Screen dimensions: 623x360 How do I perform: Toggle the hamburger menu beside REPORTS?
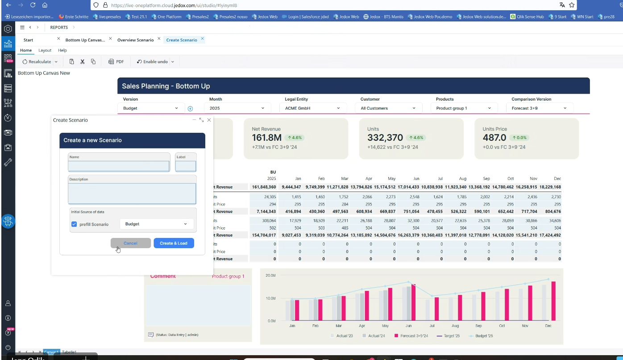pyautogui.click(x=22, y=28)
